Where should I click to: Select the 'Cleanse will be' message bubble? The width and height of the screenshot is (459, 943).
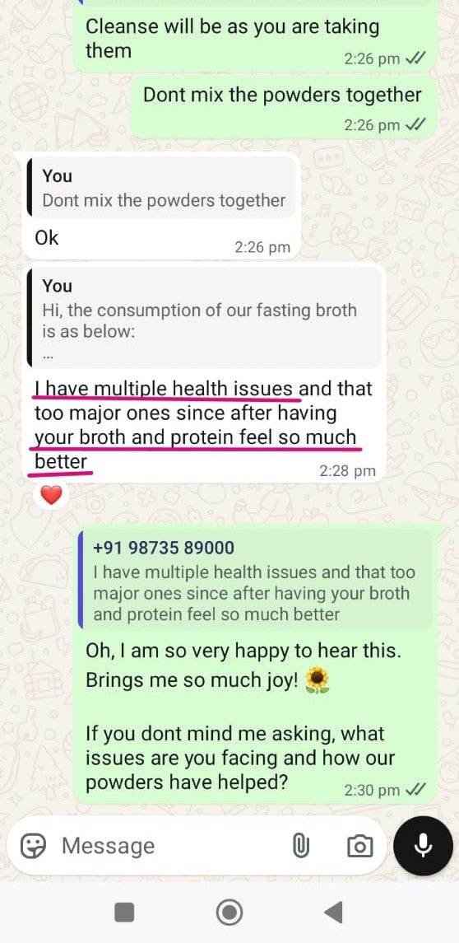254,36
